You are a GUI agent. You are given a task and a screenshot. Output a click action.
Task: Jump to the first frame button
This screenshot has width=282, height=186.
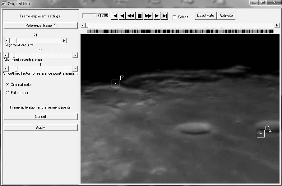[115, 16]
